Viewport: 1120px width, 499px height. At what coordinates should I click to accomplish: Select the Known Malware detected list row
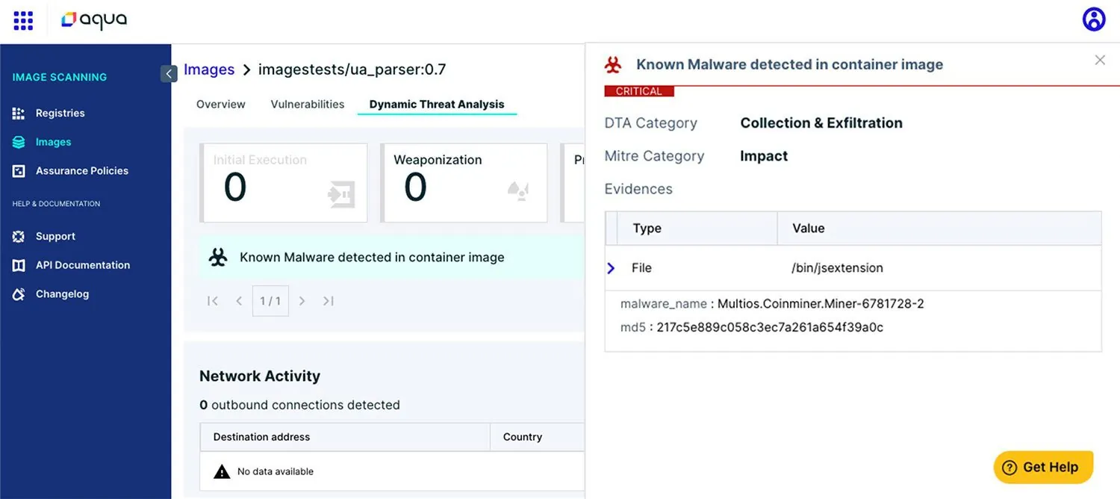[x=391, y=258]
